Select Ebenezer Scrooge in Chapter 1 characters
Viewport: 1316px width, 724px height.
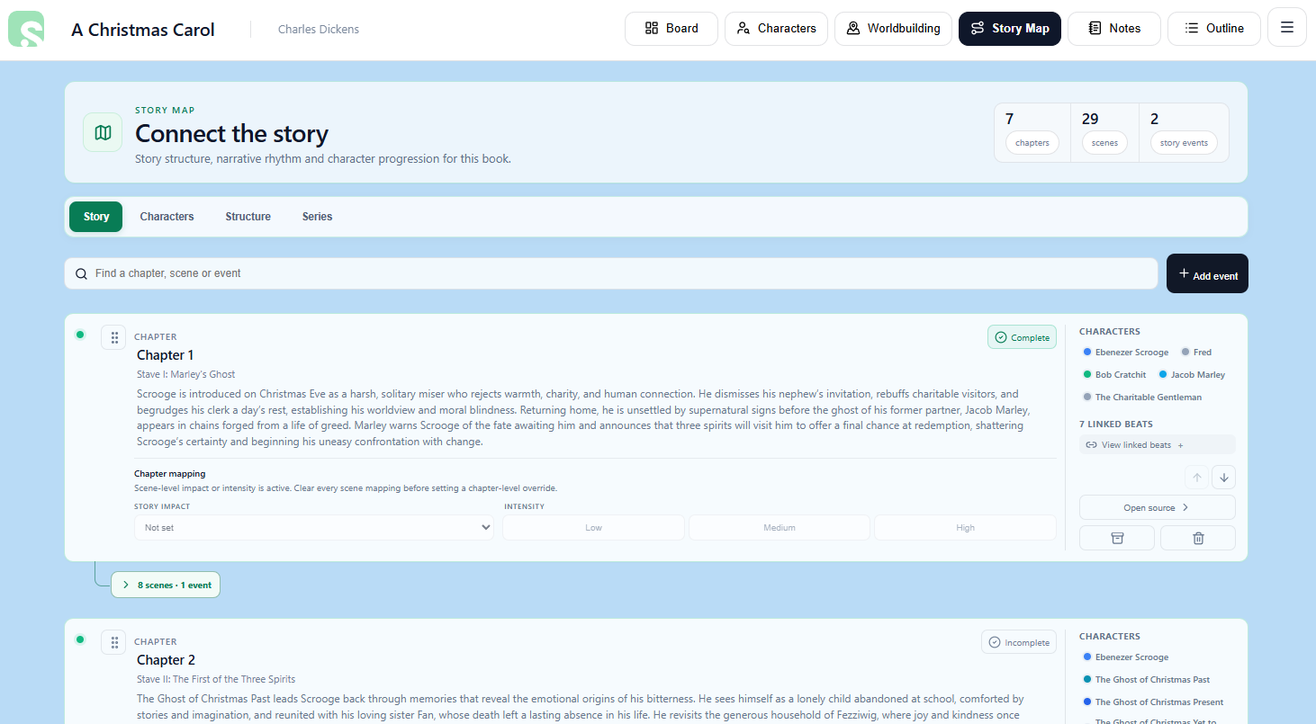(x=1125, y=353)
